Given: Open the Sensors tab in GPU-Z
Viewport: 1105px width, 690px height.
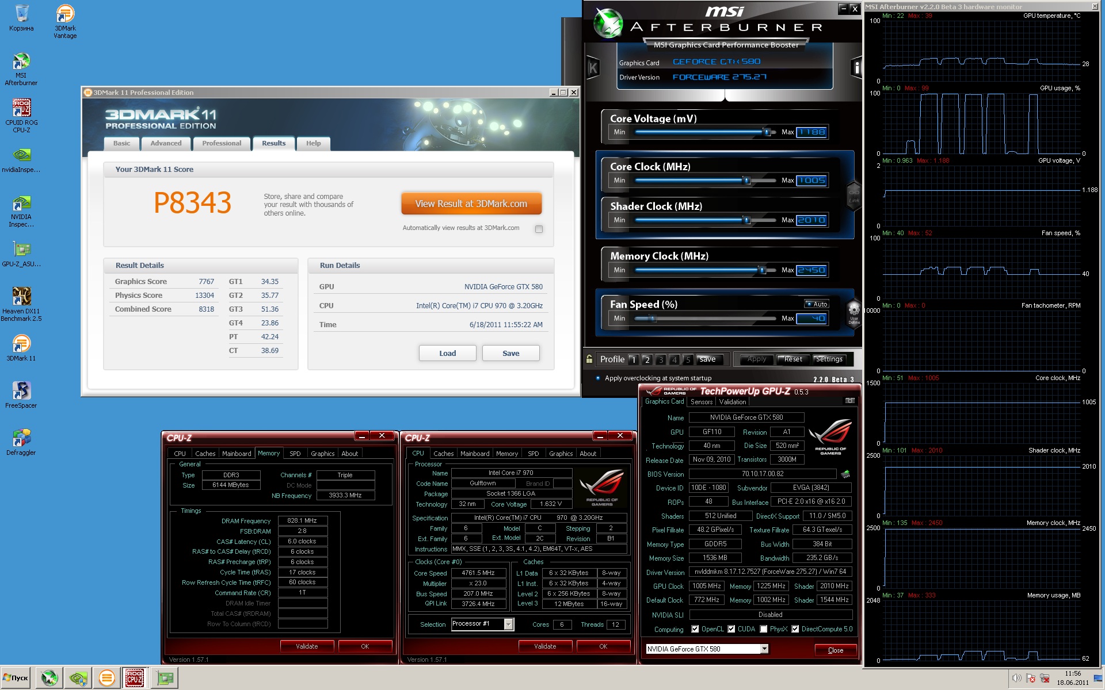Looking at the screenshot, I should tap(702, 402).
